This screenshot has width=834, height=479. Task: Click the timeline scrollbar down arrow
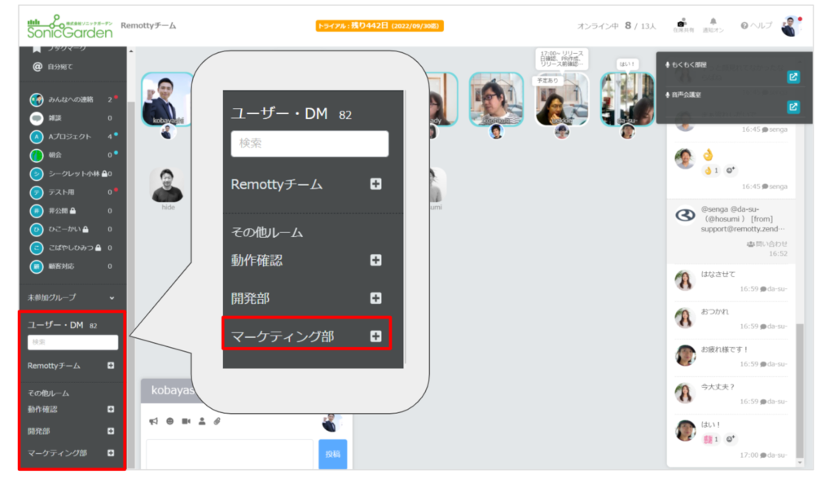[x=800, y=463]
